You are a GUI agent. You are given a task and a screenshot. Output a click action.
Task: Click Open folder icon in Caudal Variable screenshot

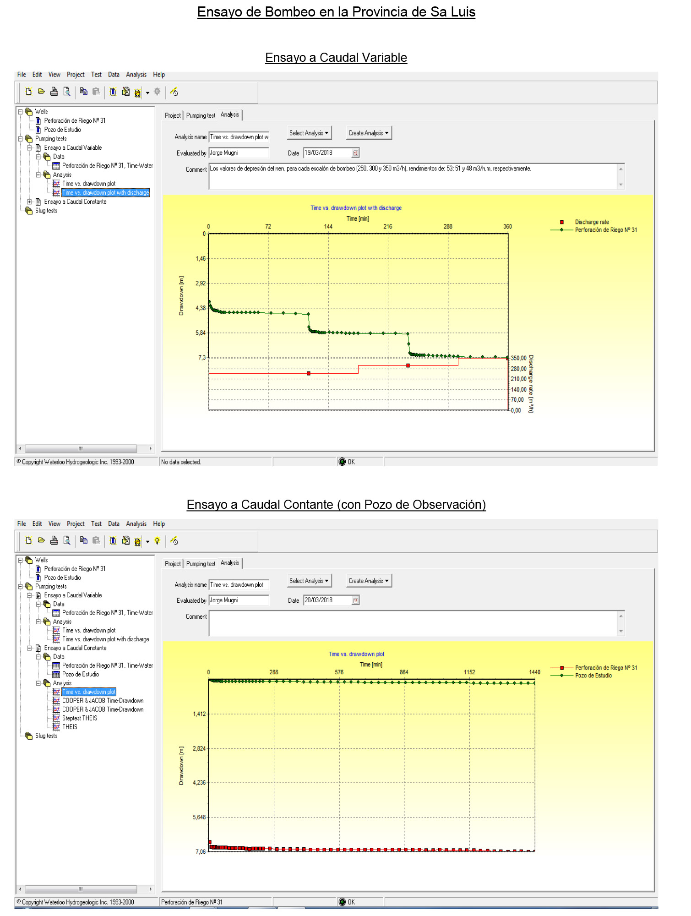click(x=41, y=92)
